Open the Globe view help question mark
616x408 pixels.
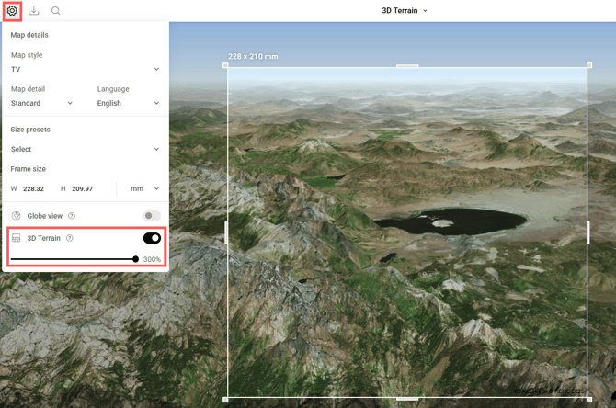click(x=72, y=216)
